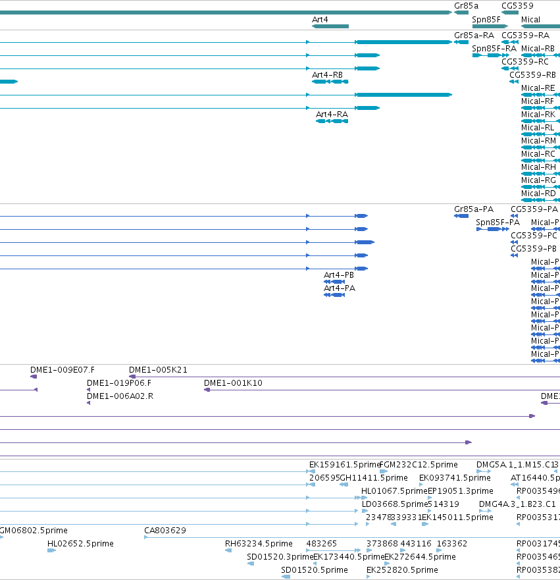Click the Mical-RG transcript
This screenshot has height=580, width=560.
pos(540,187)
